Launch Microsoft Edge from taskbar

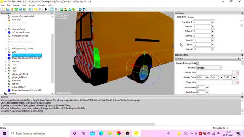(101, 134)
